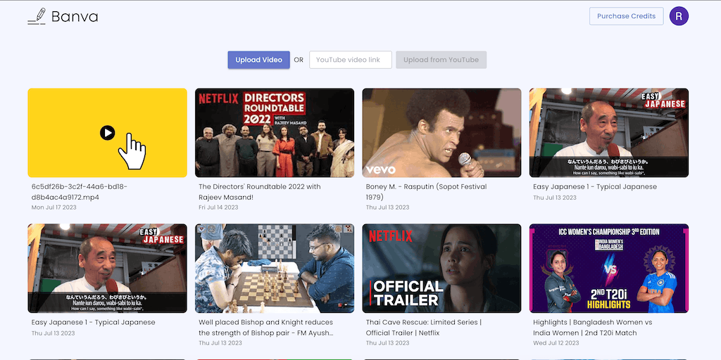Click Upload from YouTube button

pos(441,60)
